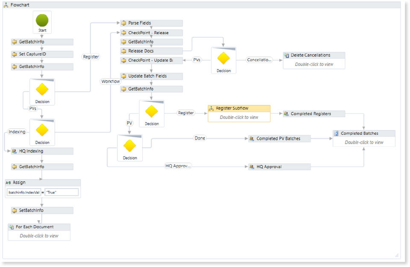Image resolution: width=410 pixels, height=267 pixels.
Task: Click the HQ Approv... connector label
Action: pos(178,166)
